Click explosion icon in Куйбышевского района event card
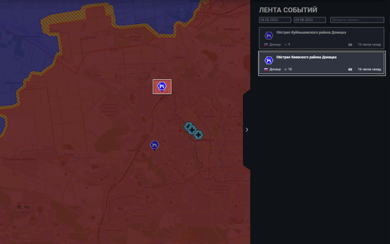 (x=269, y=36)
